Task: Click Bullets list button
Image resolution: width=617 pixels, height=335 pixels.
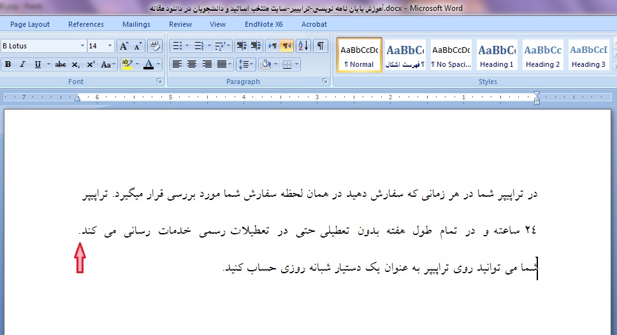Action: (x=177, y=46)
